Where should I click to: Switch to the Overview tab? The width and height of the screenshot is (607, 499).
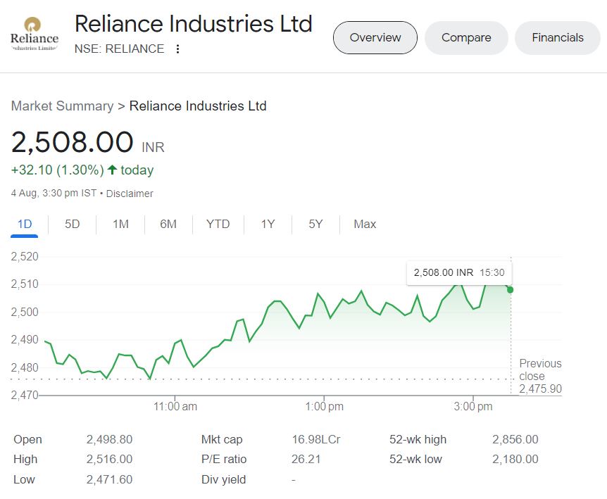point(375,38)
